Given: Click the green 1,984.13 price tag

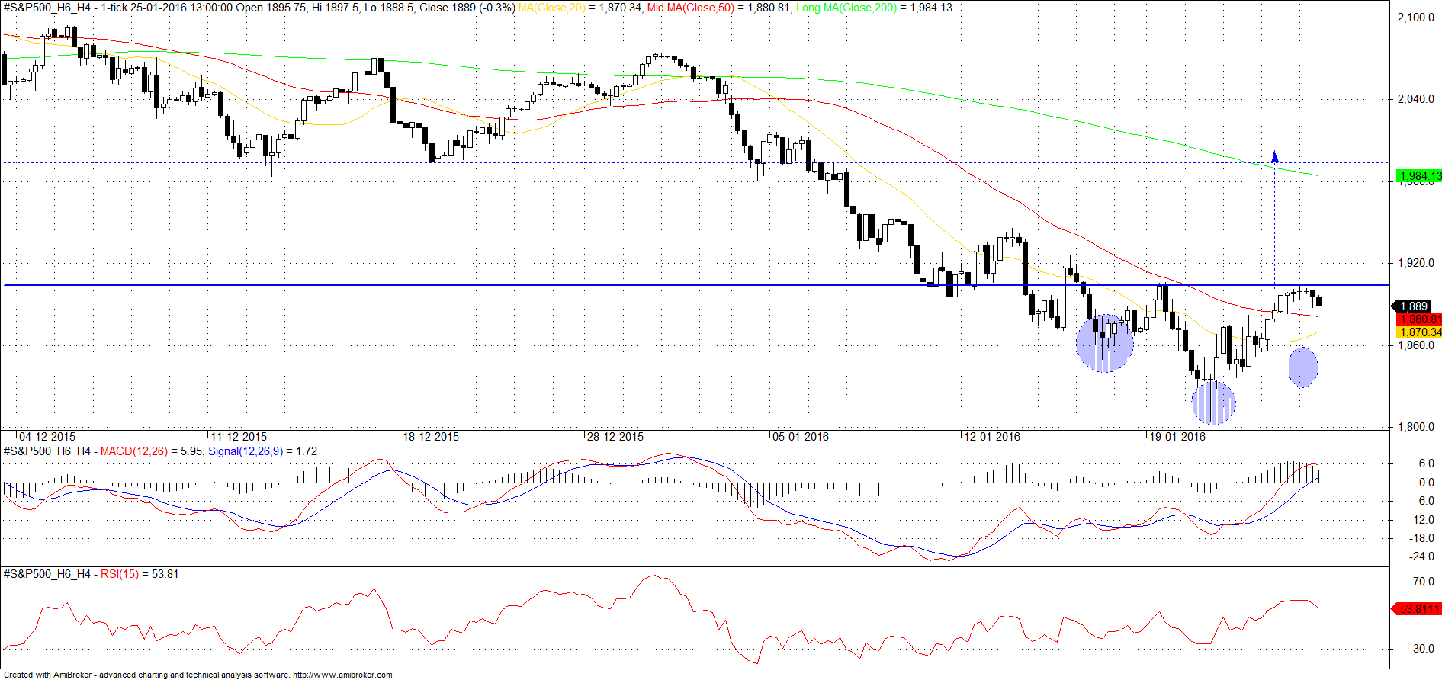Looking at the screenshot, I should pos(1418,176).
